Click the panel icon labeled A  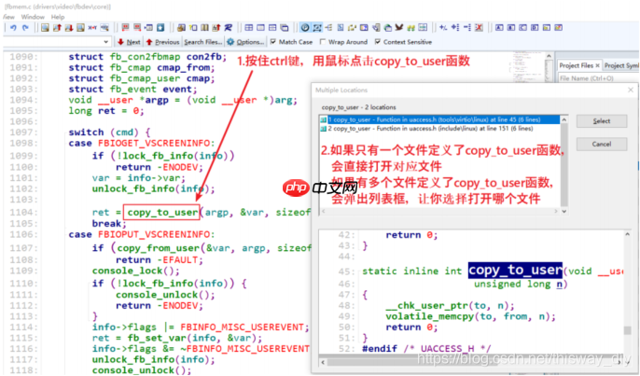click(499, 28)
